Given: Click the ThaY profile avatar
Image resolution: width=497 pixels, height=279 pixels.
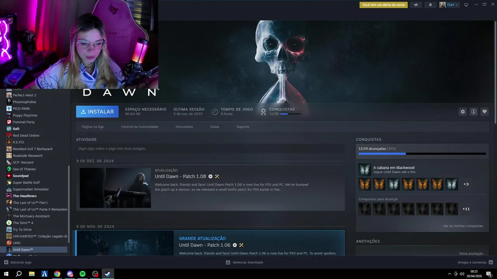Looking at the screenshot, I should [442, 5].
